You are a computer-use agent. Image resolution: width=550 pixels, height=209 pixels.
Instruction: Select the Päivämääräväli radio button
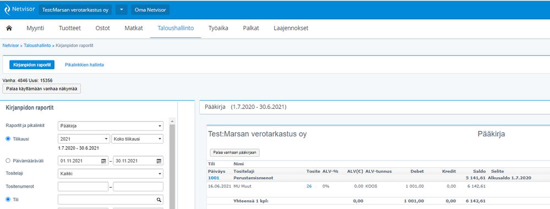click(8, 161)
